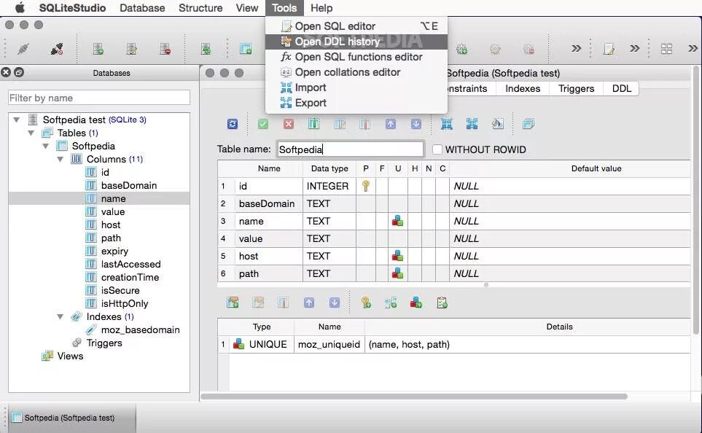Click the move constraint up arrow icon
Viewport: 702px width, 433px height.
point(309,303)
